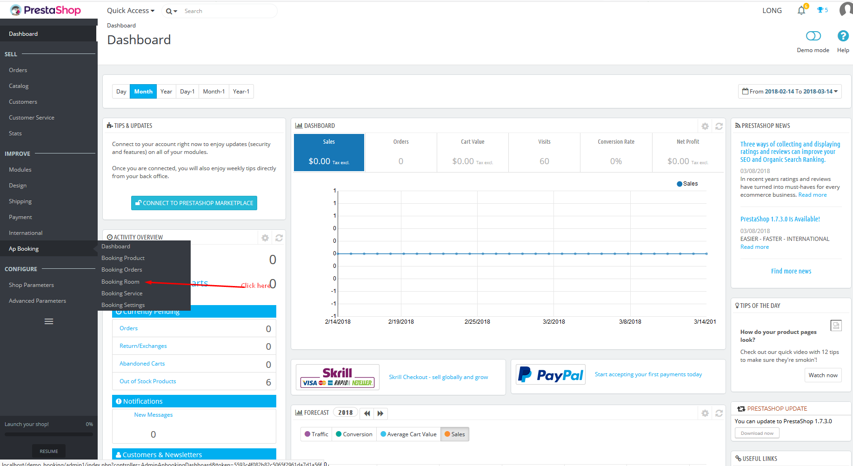Switch to the Year period tab
The height and width of the screenshot is (466, 853).
(166, 92)
